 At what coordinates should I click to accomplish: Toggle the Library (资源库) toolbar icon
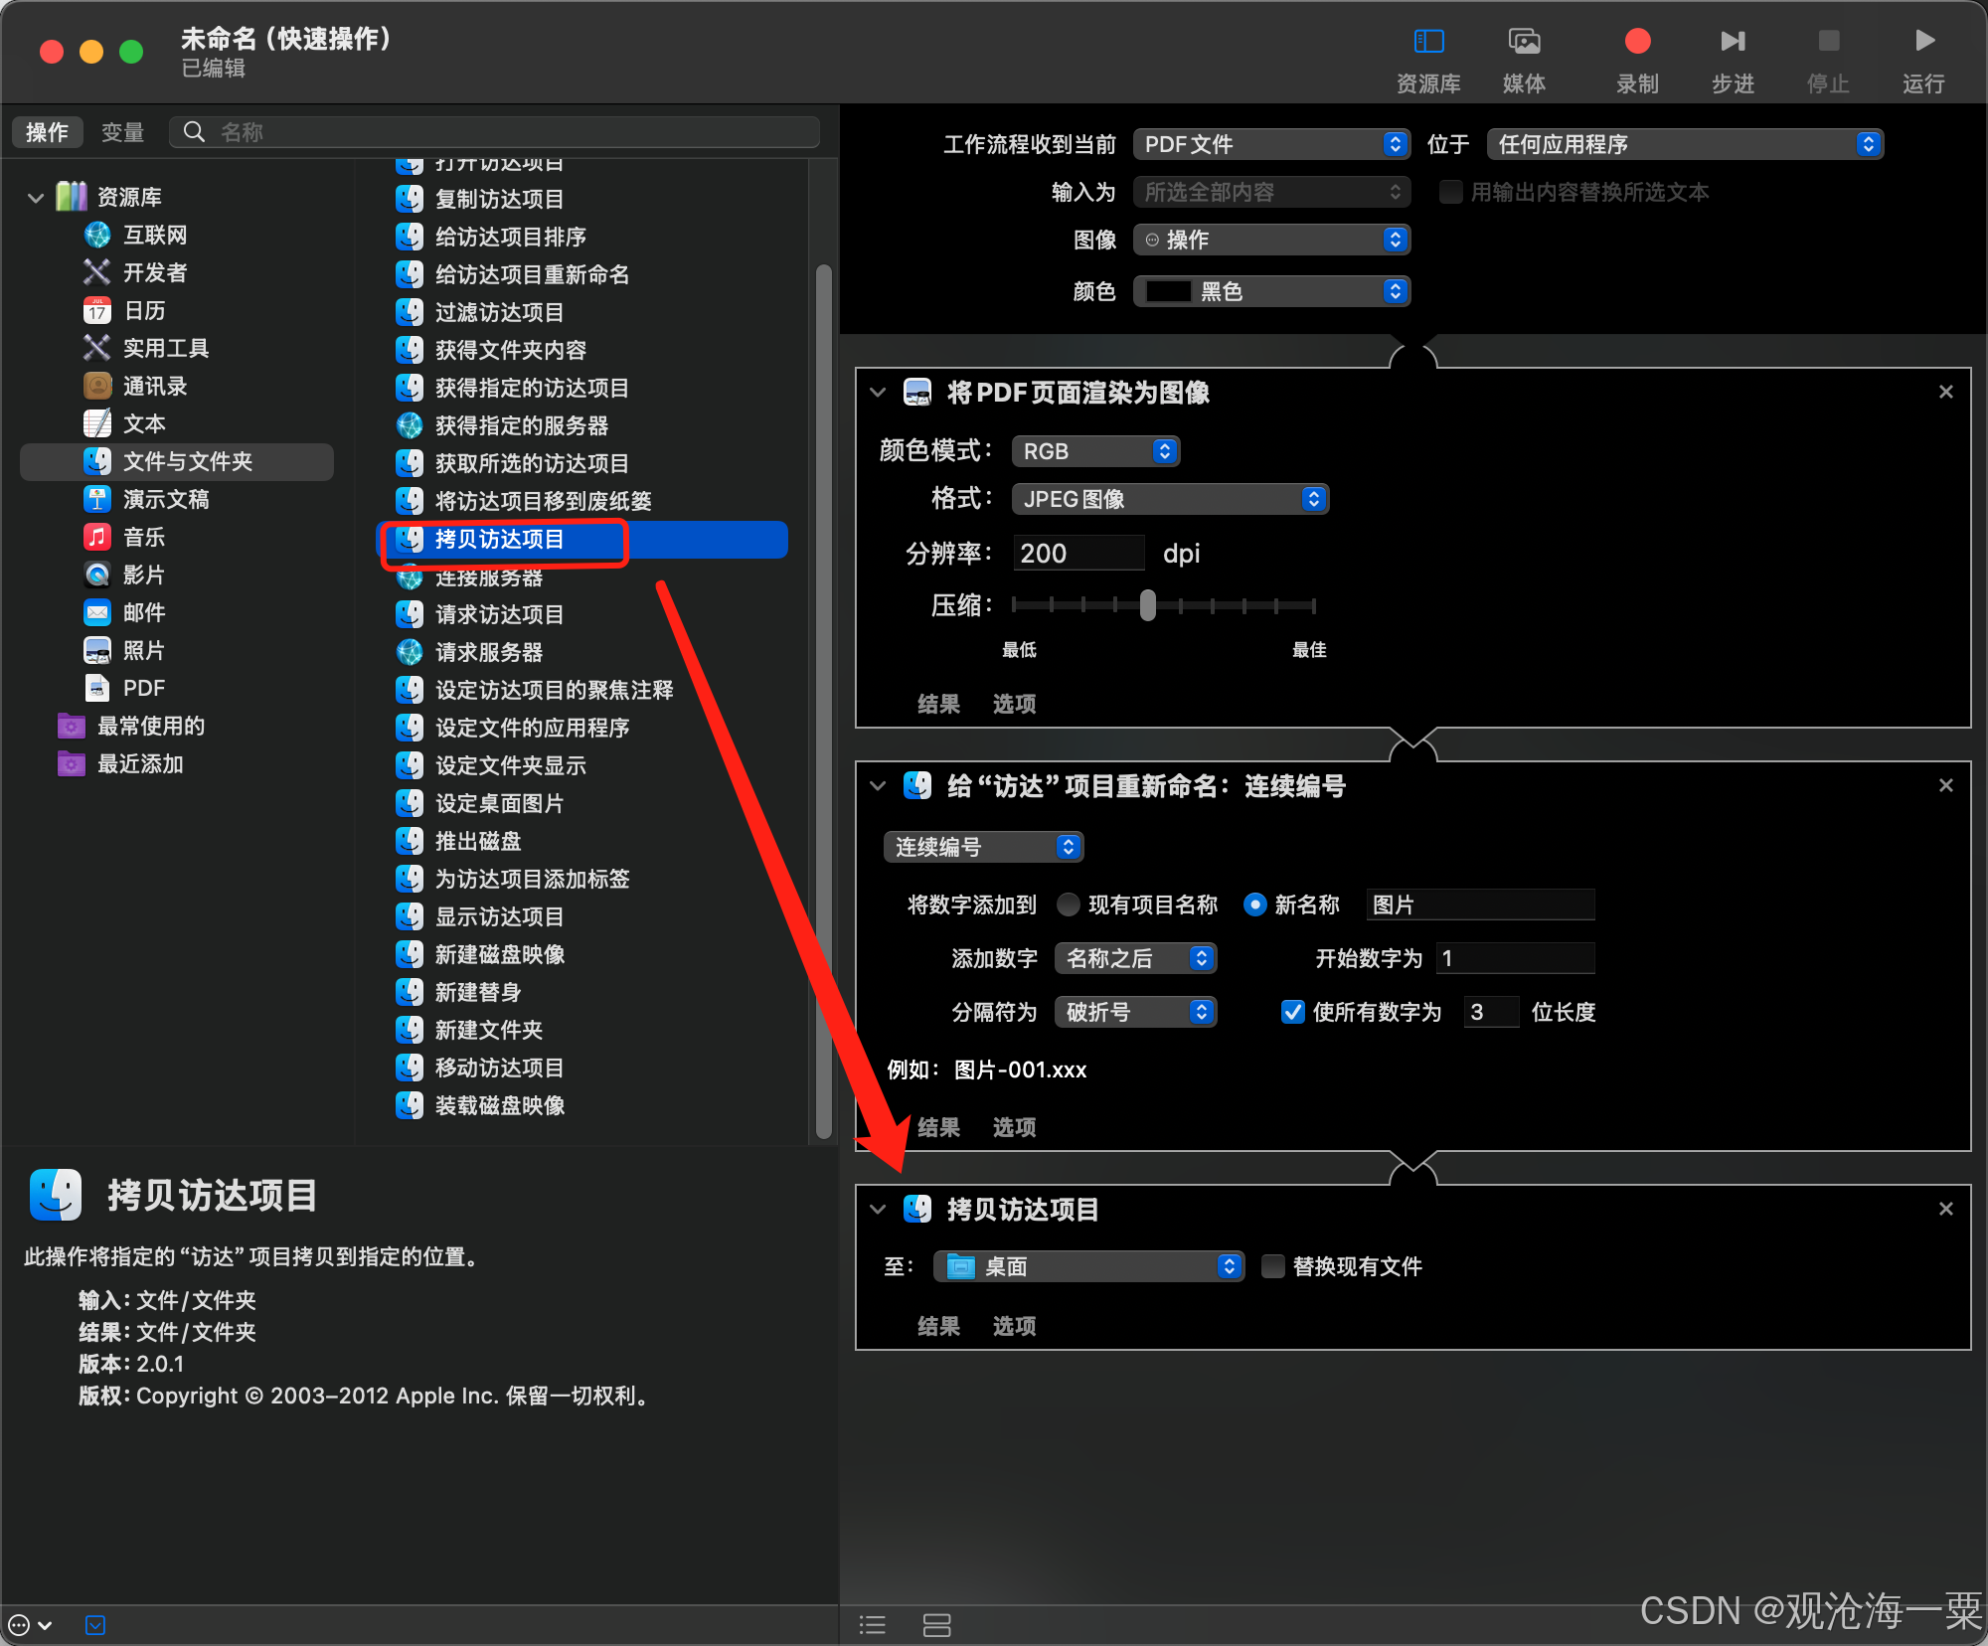coord(1428,42)
